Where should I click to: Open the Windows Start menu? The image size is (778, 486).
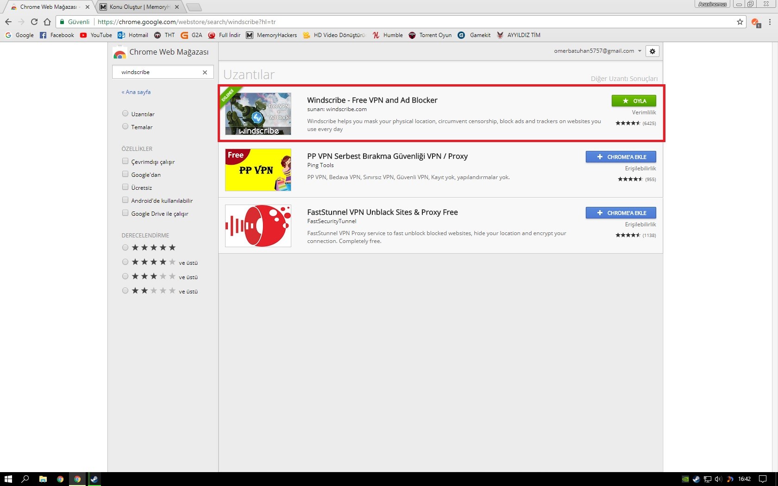pos(8,479)
